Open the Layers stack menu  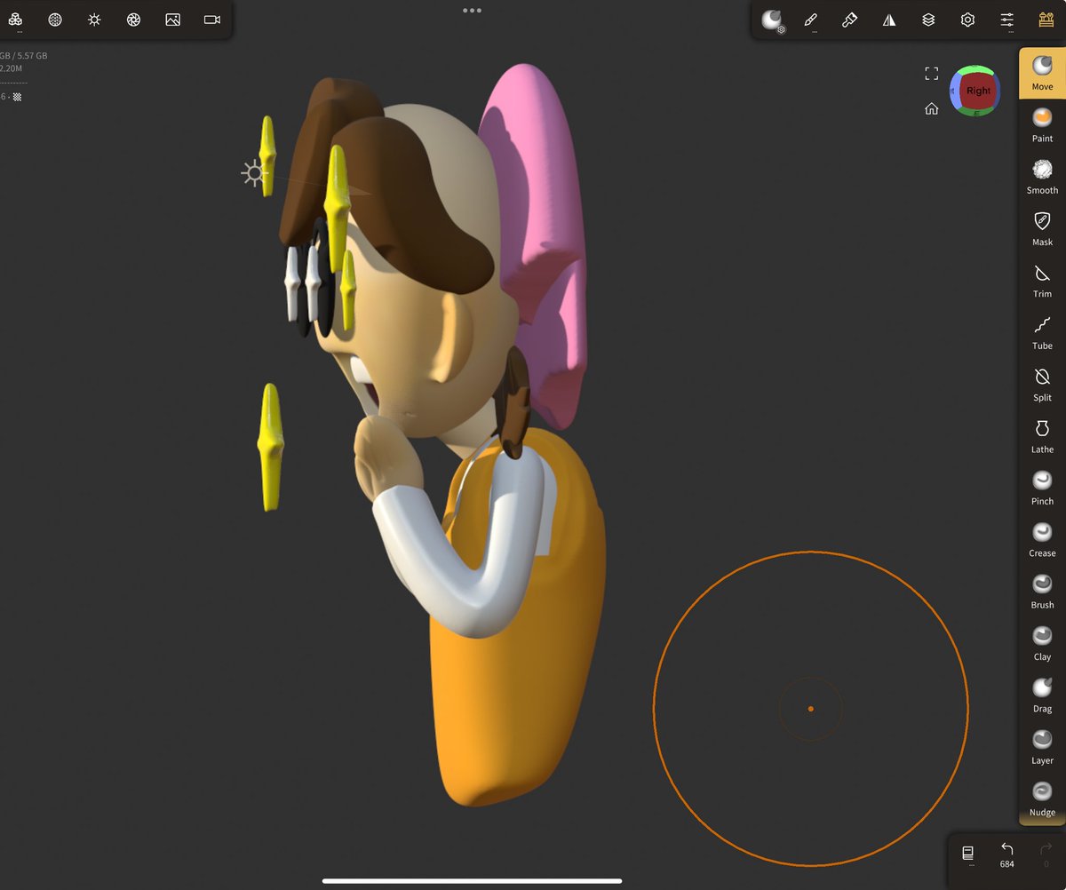click(928, 20)
